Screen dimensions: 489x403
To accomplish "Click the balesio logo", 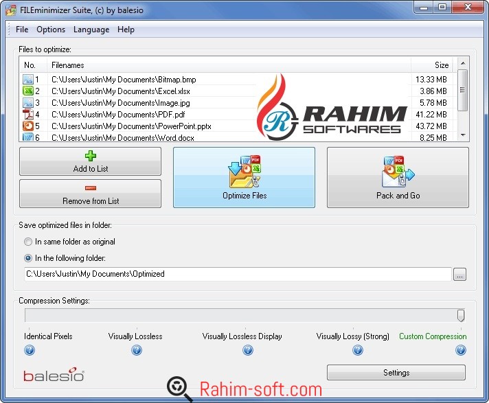I will [x=54, y=375].
